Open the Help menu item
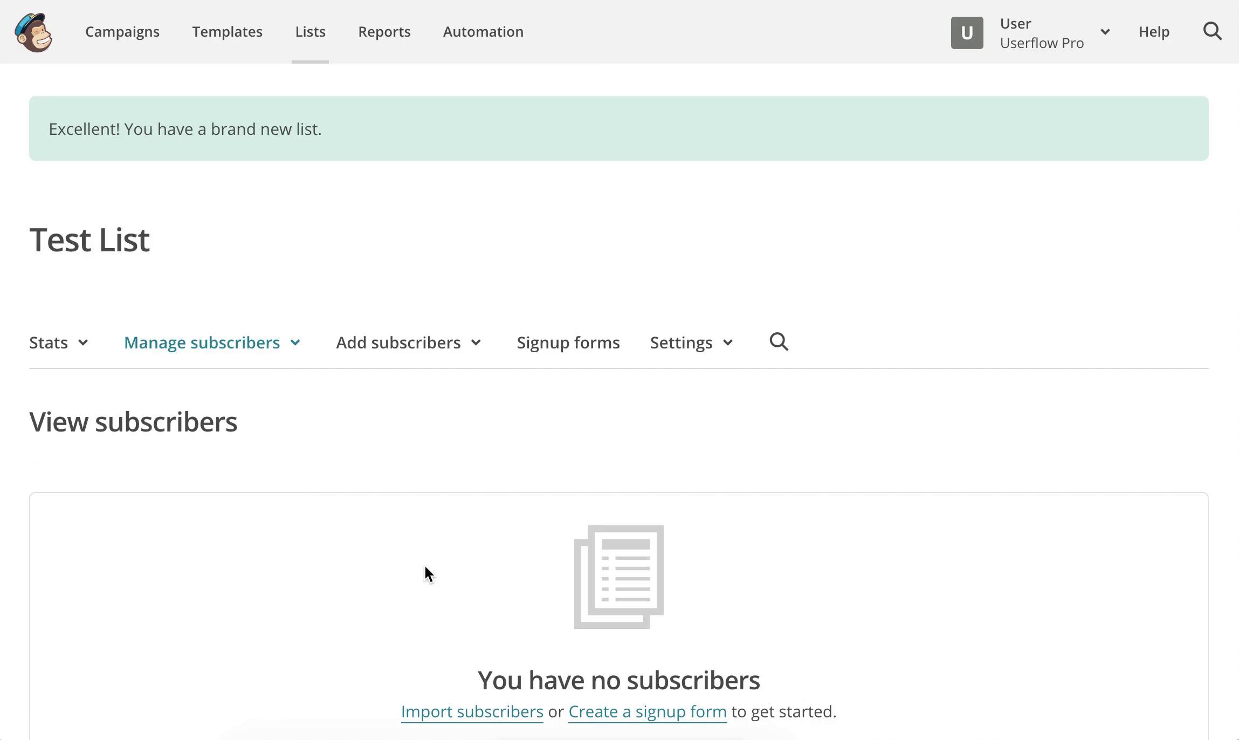Viewport: 1239px width, 740px height. [1154, 31]
